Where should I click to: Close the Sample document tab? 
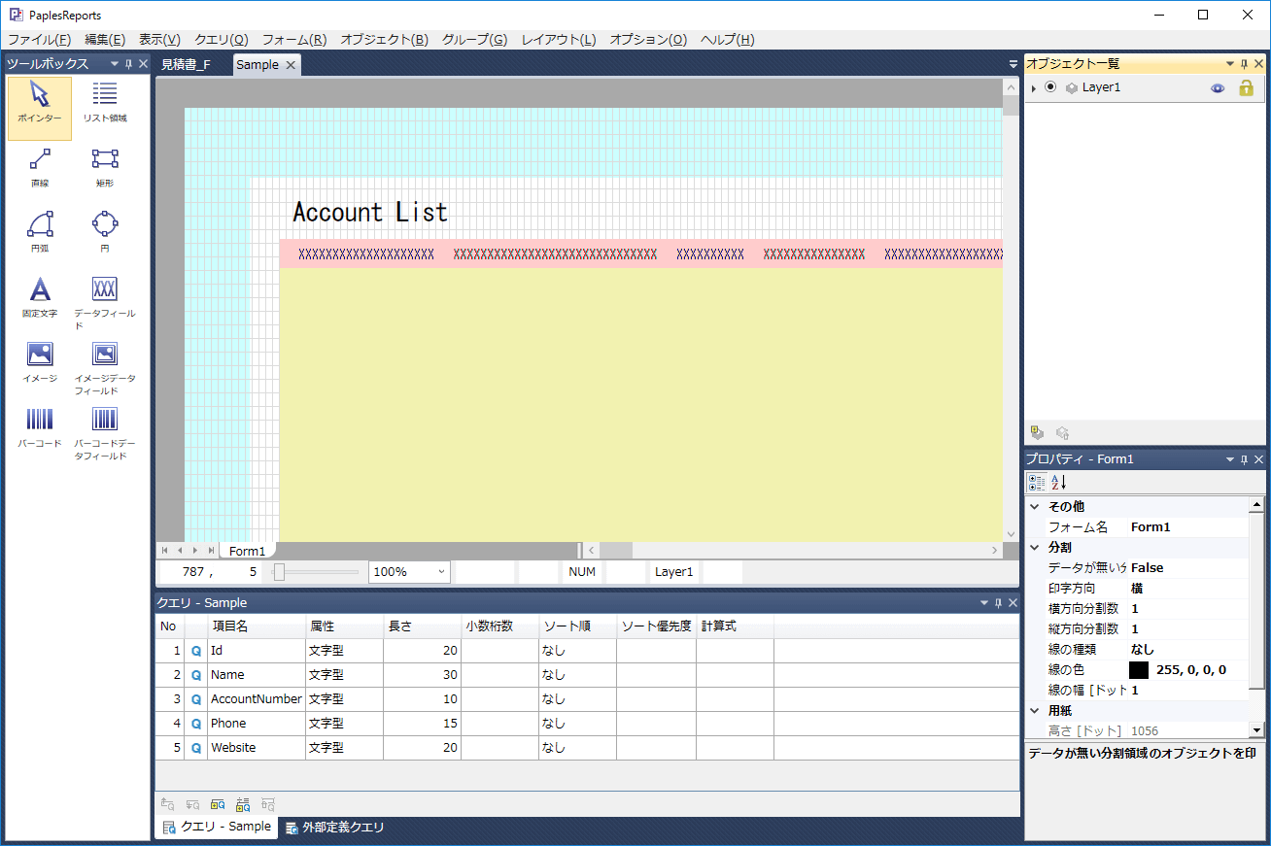[x=291, y=65]
